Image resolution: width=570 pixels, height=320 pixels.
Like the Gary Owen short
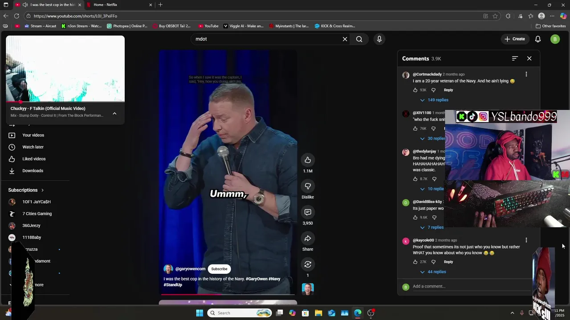pos(308,160)
